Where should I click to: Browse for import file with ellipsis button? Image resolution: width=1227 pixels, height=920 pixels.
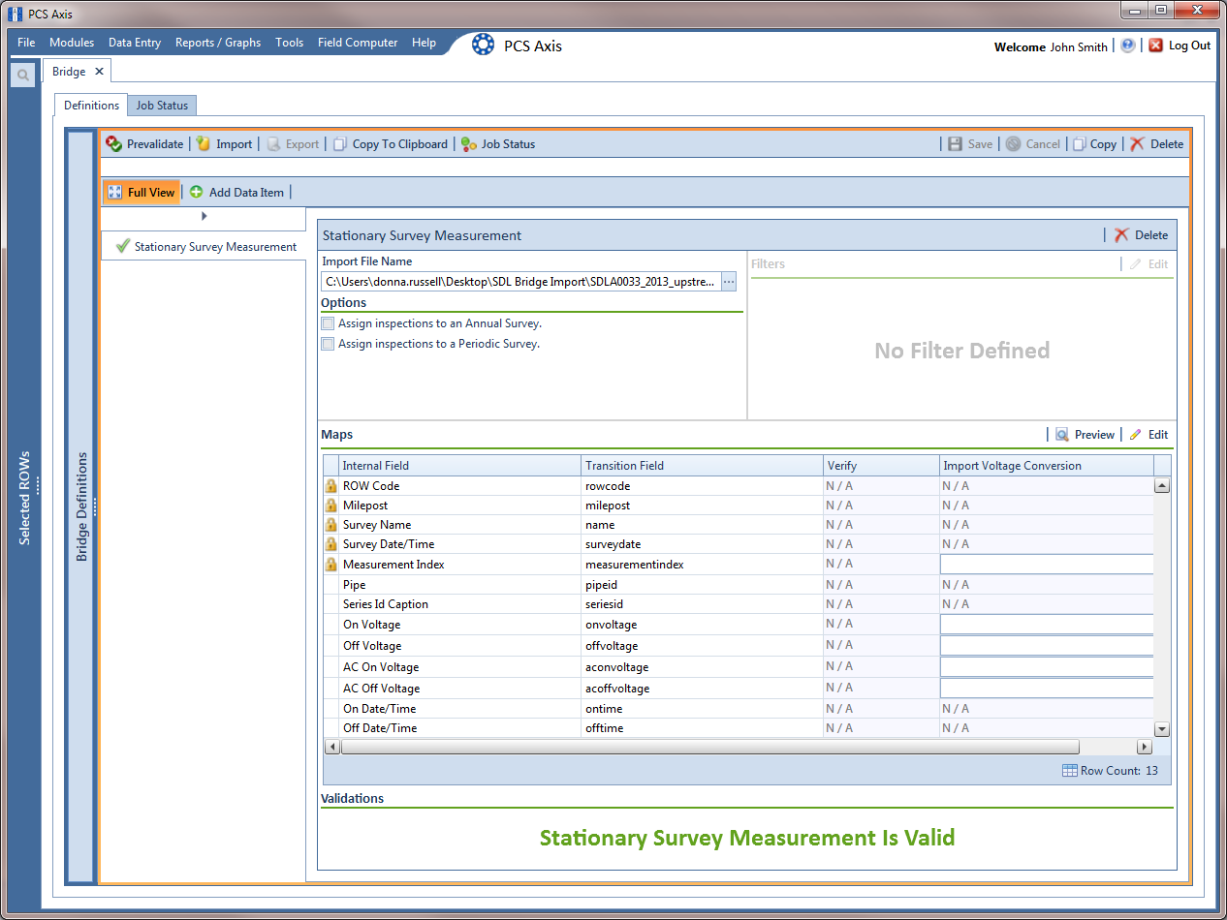pos(729,281)
